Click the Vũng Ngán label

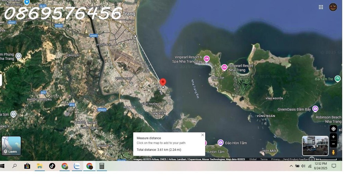pos(266,116)
